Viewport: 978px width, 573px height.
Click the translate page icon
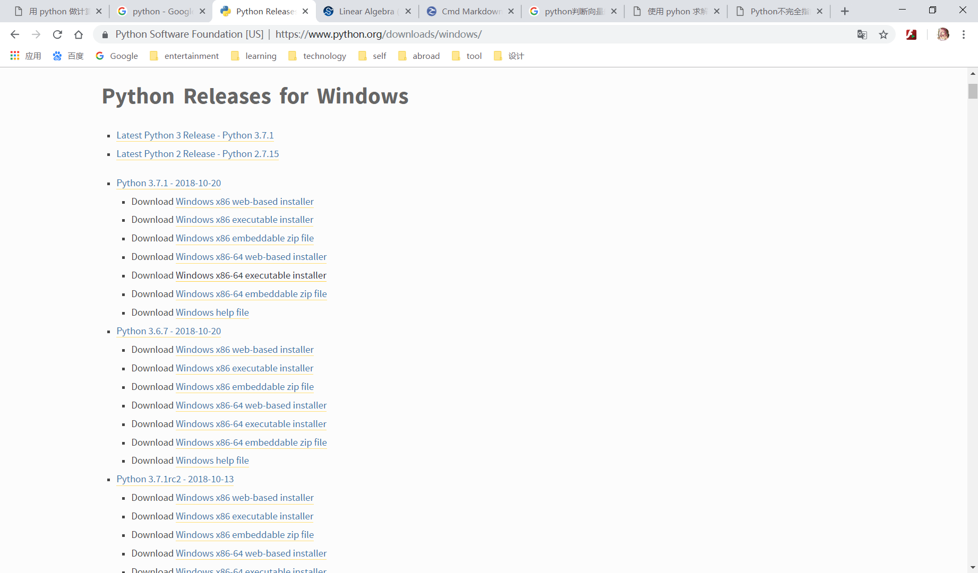(862, 34)
